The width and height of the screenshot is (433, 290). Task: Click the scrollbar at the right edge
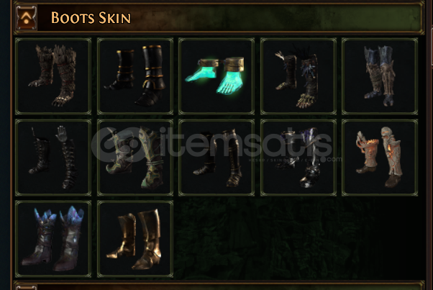431,33
